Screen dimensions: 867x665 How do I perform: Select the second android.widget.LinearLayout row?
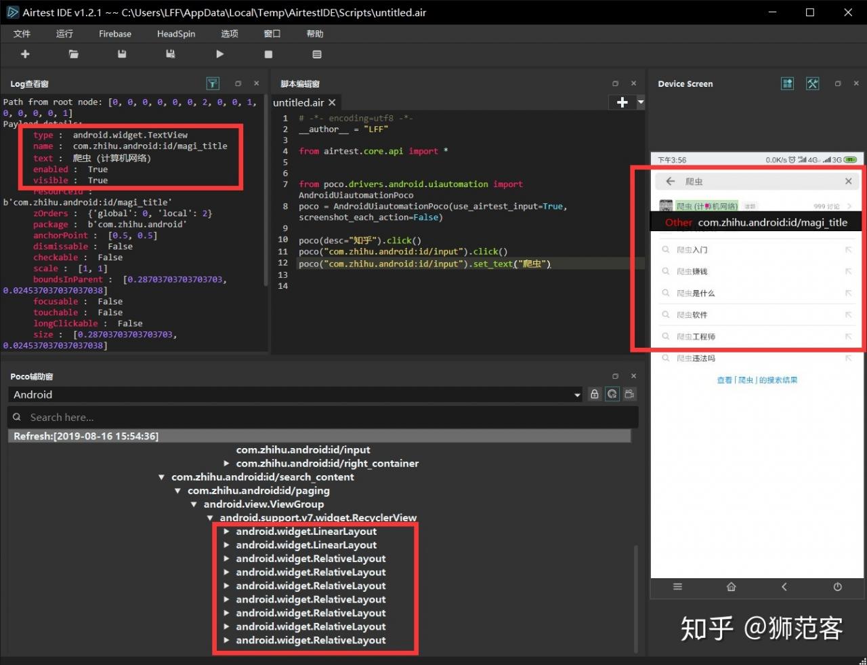tap(306, 545)
